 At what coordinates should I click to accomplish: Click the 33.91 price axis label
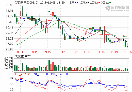point(9,11)
